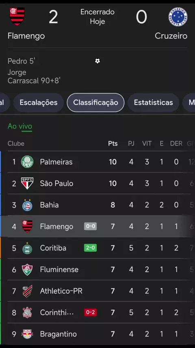Tap the Coritiba club crest
Image resolution: width=195 pixels, height=348 pixels.
click(x=27, y=248)
